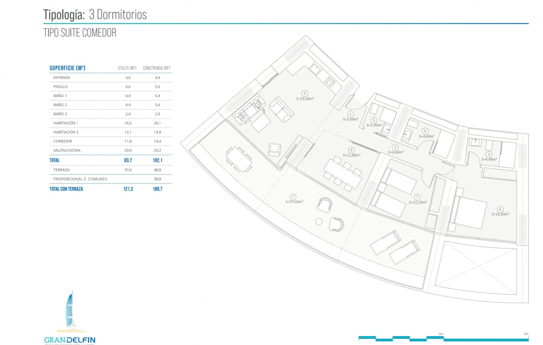This screenshot has height=345, width=543.
Task: Select the circled number 8 dining room marker
Action: (x=351, y=150)
